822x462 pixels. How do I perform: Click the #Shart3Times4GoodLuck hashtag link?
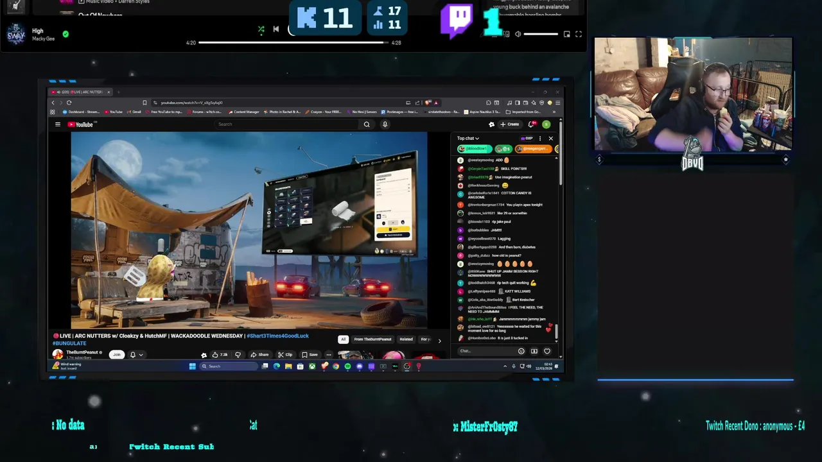tap(277, 336)
